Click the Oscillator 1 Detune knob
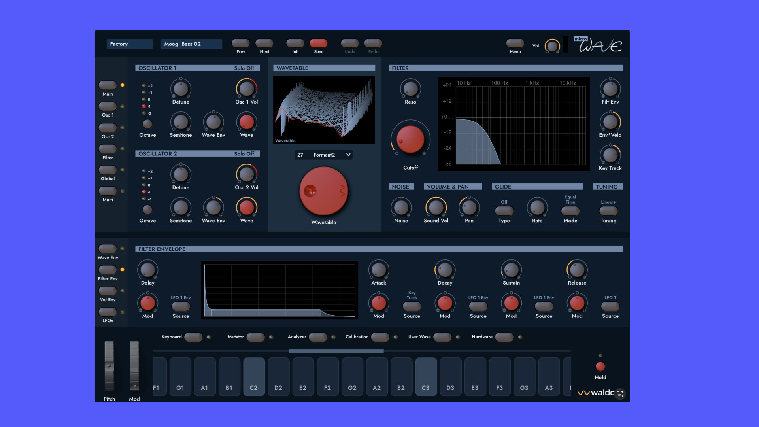Viewport: 759px width, 427px height. 181,89
